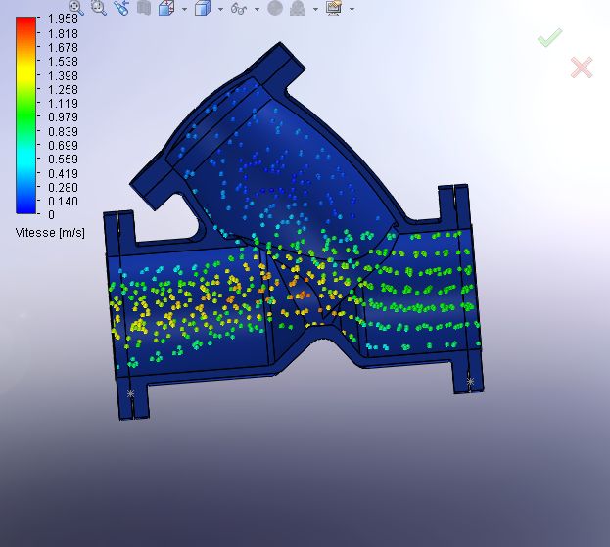Click legend value 0.979
Image resolution: width=610 pixels, height=547 pixels.
point(63,117)
